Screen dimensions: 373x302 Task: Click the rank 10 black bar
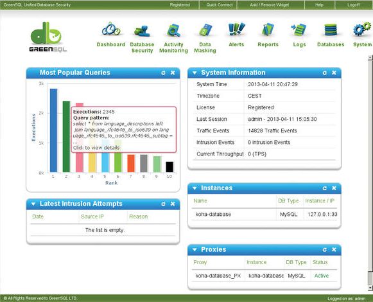(169, 167)
